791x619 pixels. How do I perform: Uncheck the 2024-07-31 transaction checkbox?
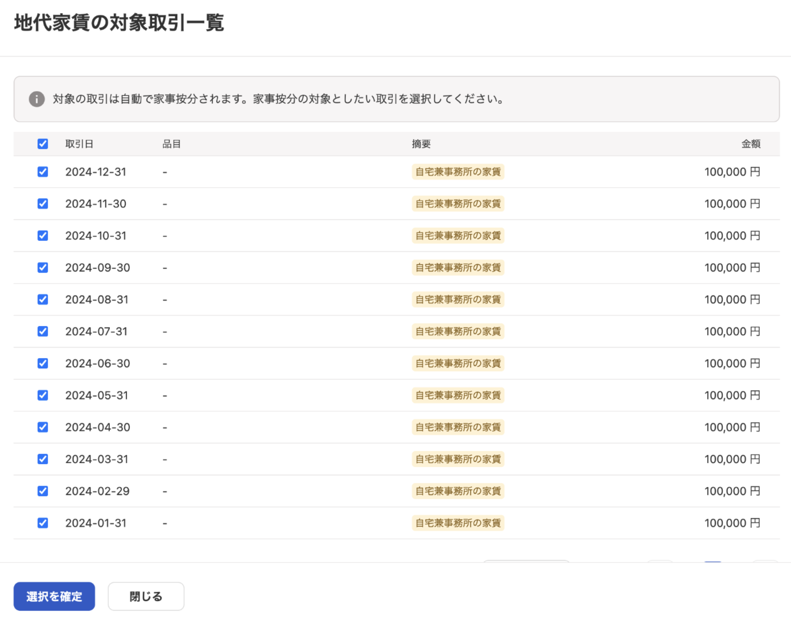tap(43, 331)
